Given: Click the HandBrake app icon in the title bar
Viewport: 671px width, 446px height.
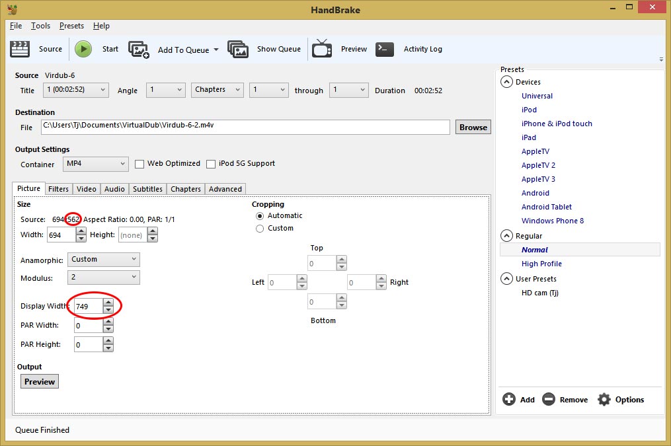Looking at the screenshot, I should pos(12,9).
